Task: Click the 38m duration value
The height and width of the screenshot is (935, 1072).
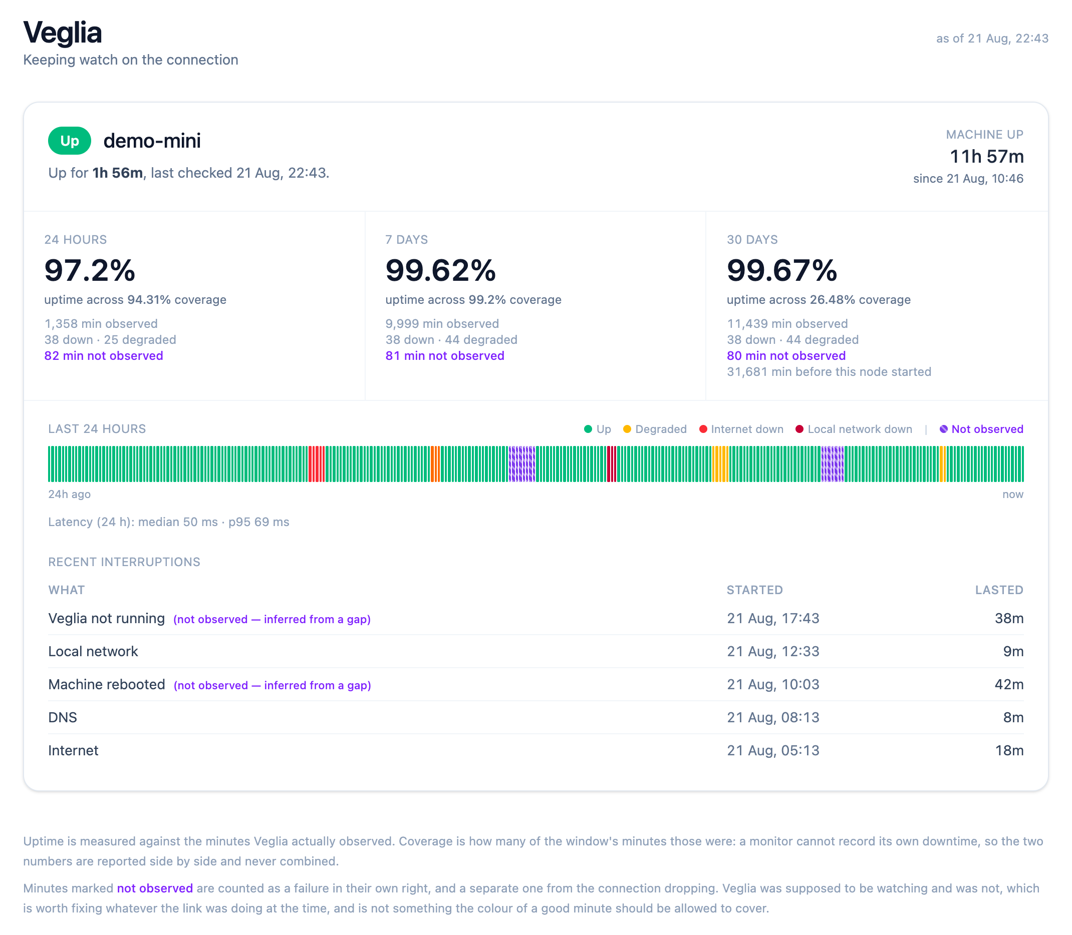Action: pyautogui.click(x=1009, y=618)
